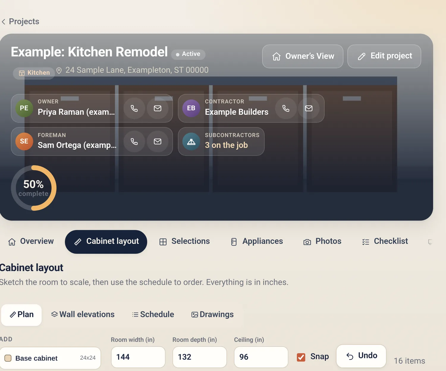
Task: Add a Base cabinet 24x24
Action: click(x=51, y=358)
